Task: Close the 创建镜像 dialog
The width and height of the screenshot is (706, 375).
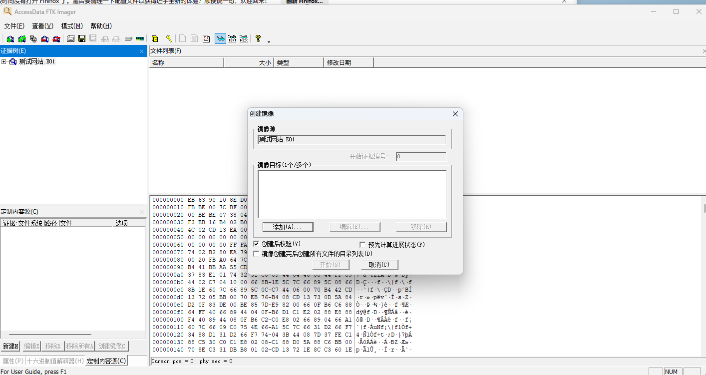Action: 455,114
